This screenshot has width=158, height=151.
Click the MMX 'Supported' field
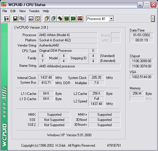point(54,115)
